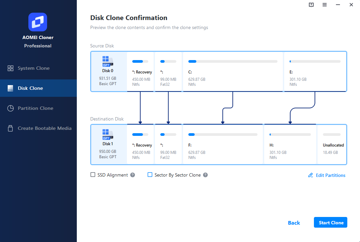Click source C: partition usage bar
This screenshot has width=360, height=242.
(x=233, y=61)
